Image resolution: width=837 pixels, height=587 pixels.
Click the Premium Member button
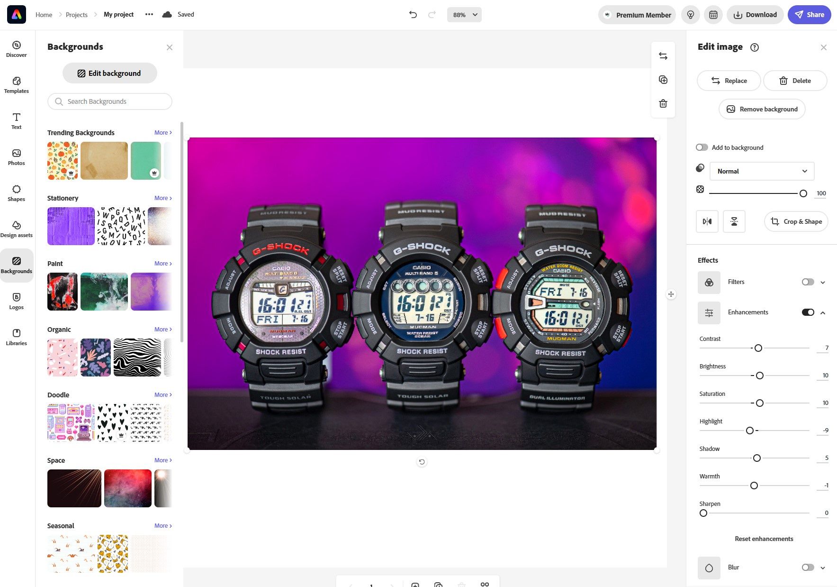(637, 15)
